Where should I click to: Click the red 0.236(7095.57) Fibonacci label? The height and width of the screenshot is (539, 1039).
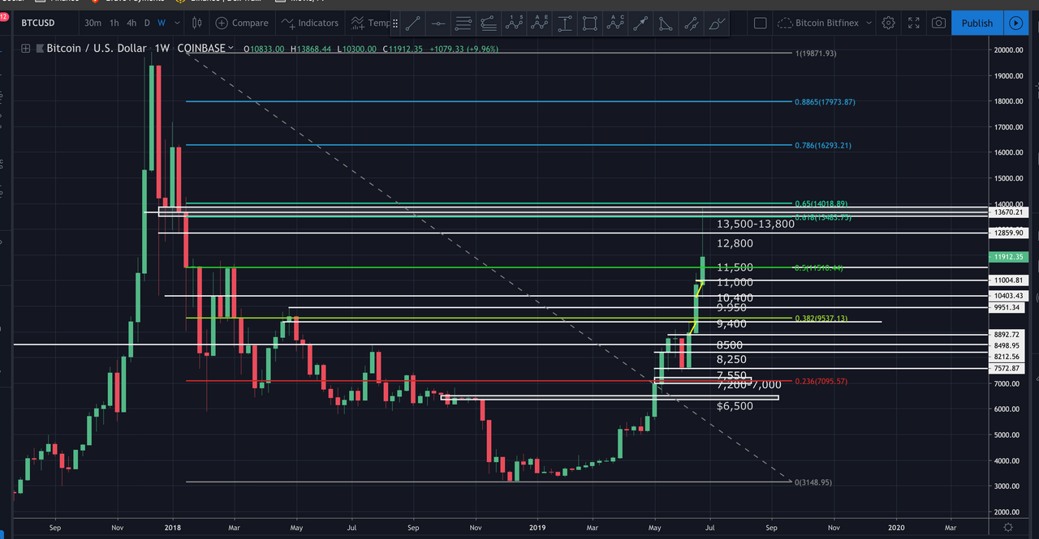(x=821, y=382)
